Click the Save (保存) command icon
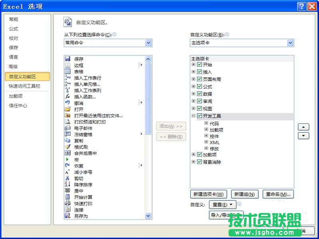The image size is (319, 239). click(67, 59)
